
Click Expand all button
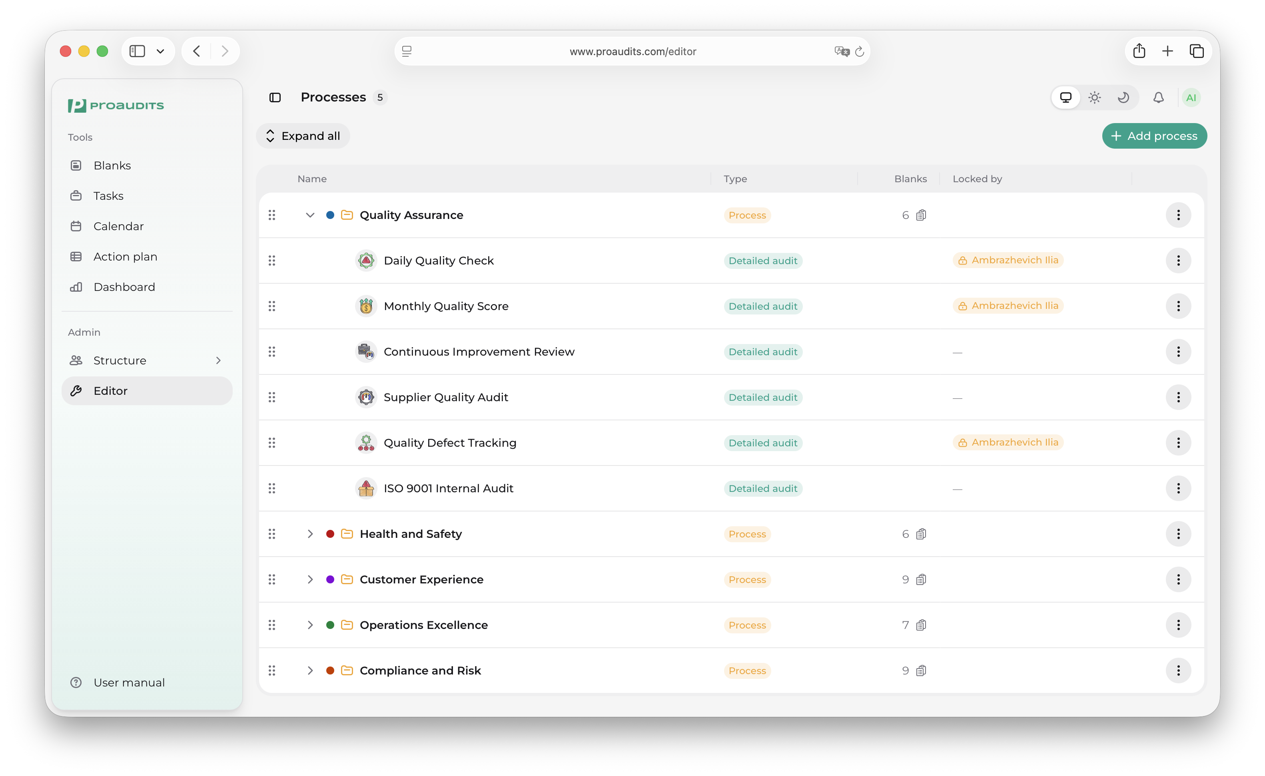(303, 136)
